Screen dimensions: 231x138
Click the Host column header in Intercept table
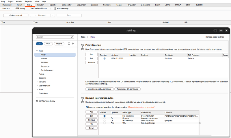point(134,23)
